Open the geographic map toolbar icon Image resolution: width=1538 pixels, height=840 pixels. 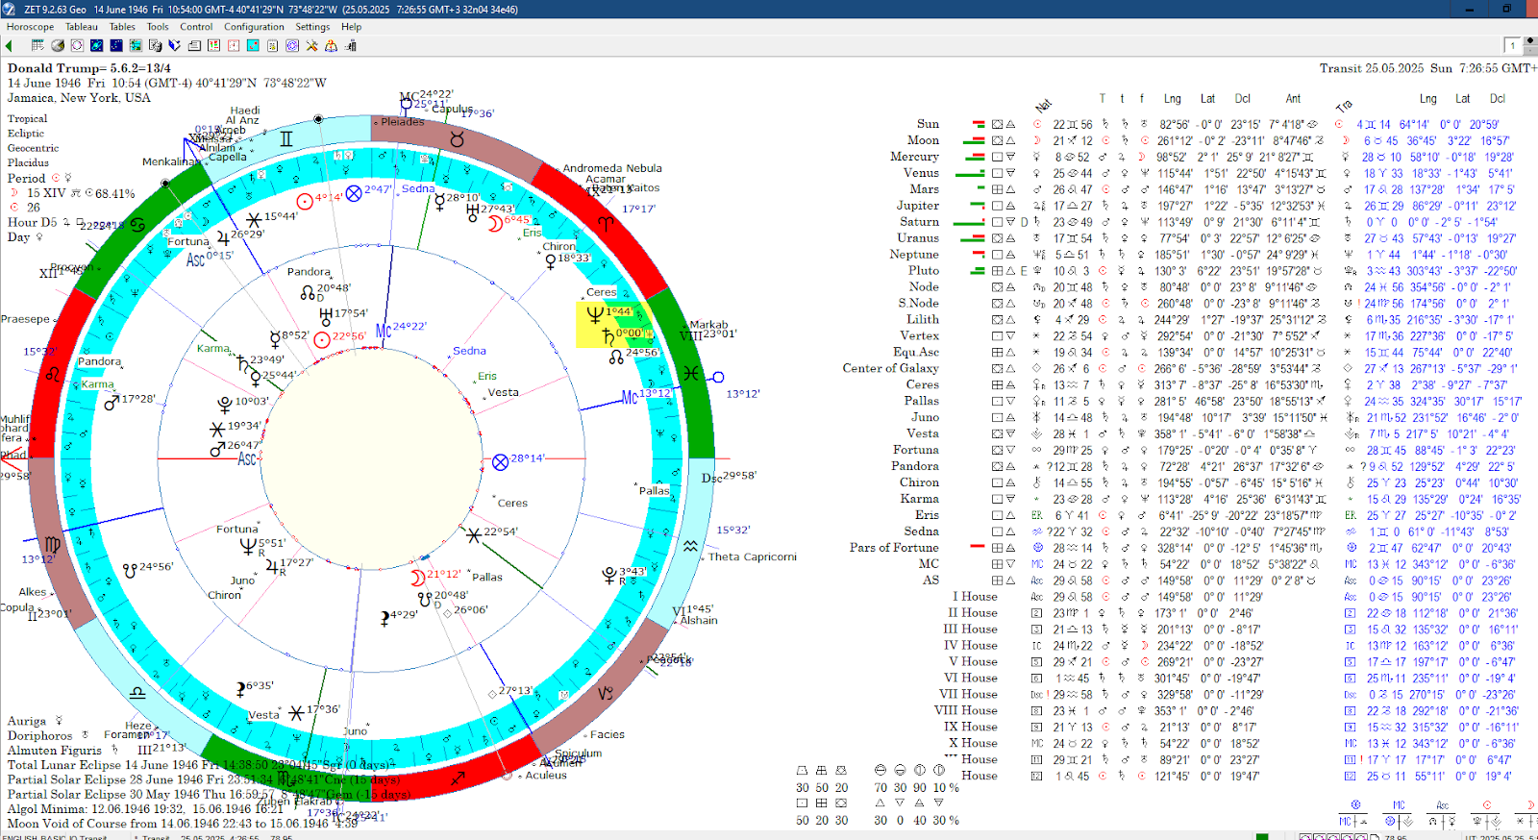(x=136, y=45)
